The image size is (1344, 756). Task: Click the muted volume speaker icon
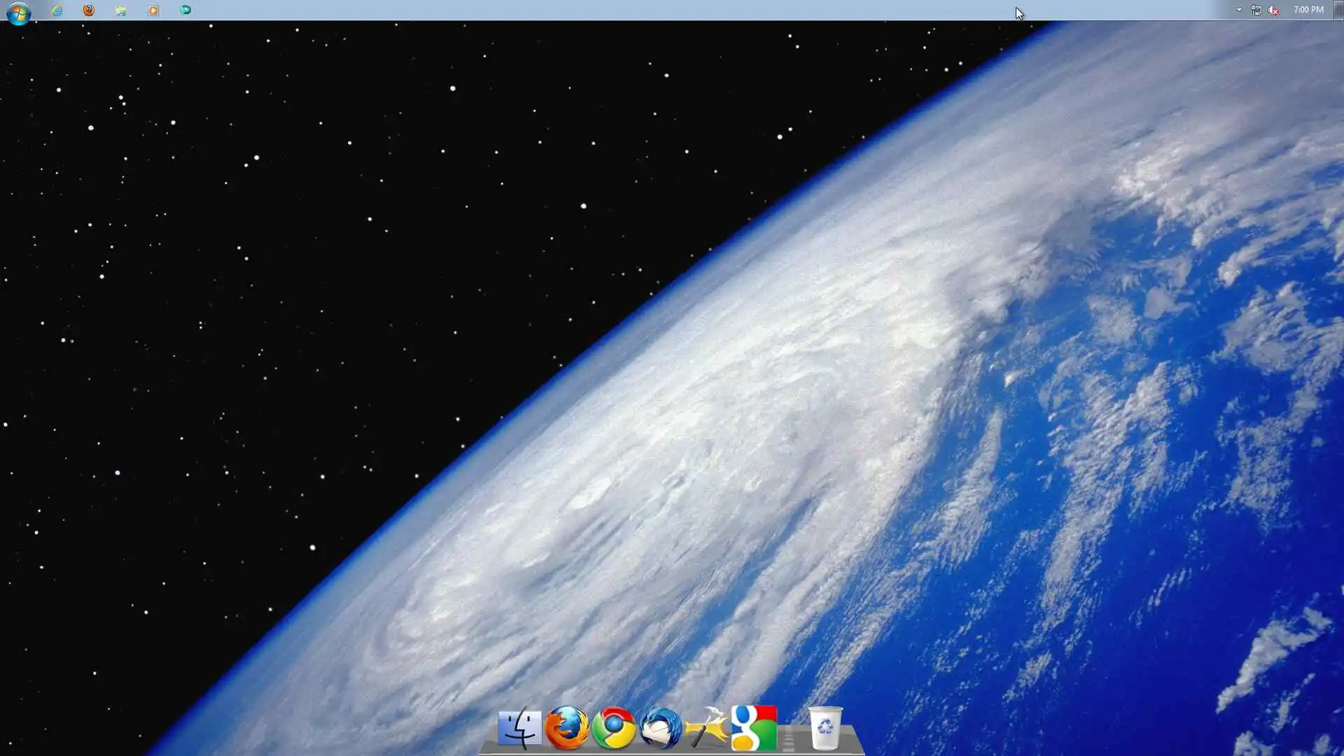(x=1274, y=10)
